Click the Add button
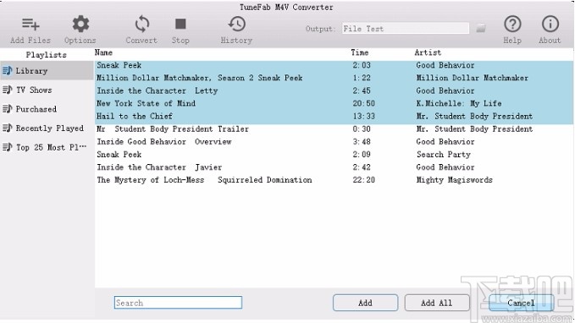Viewport: 575px width, 323px height. pos(365,303)
